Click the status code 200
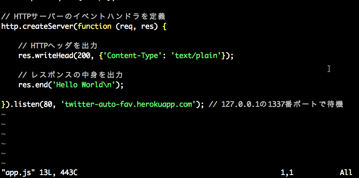Screen dimensions: 359x178 point(79,56)
